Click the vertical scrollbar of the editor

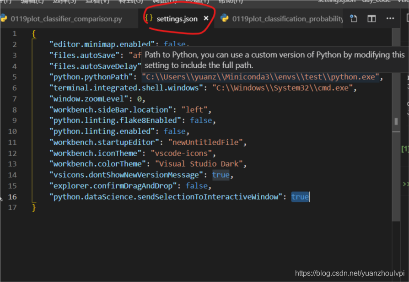click(x=396, y=125)
